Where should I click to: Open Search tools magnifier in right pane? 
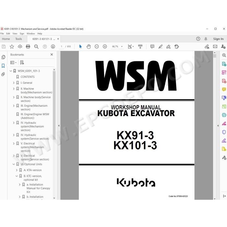224,55
